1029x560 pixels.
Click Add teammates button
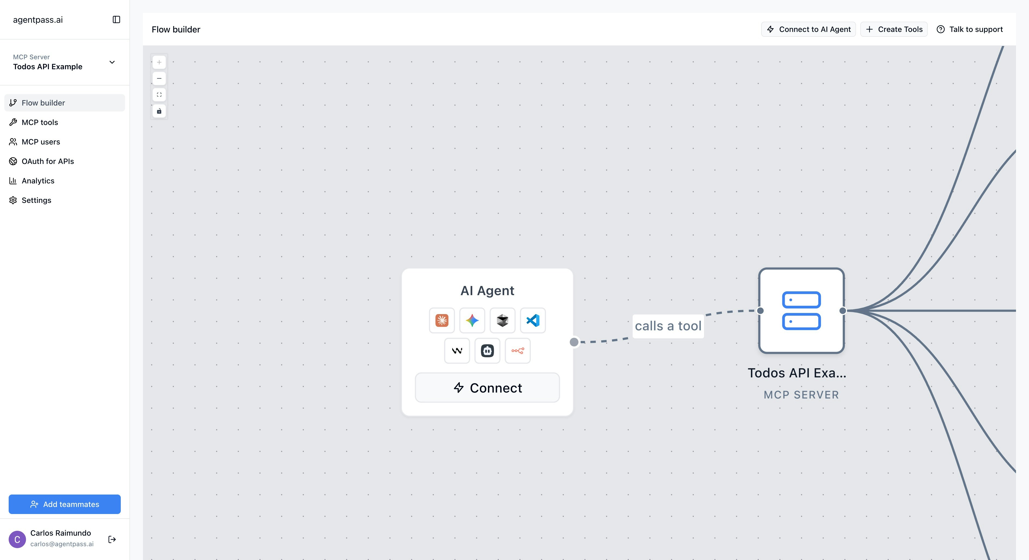(x=65, y=504)
